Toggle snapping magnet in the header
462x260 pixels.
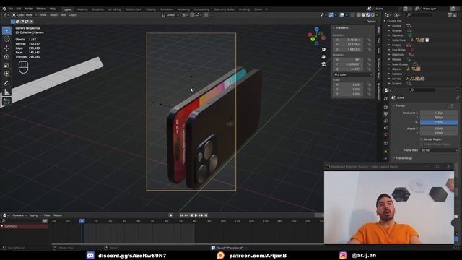point(192,14)
